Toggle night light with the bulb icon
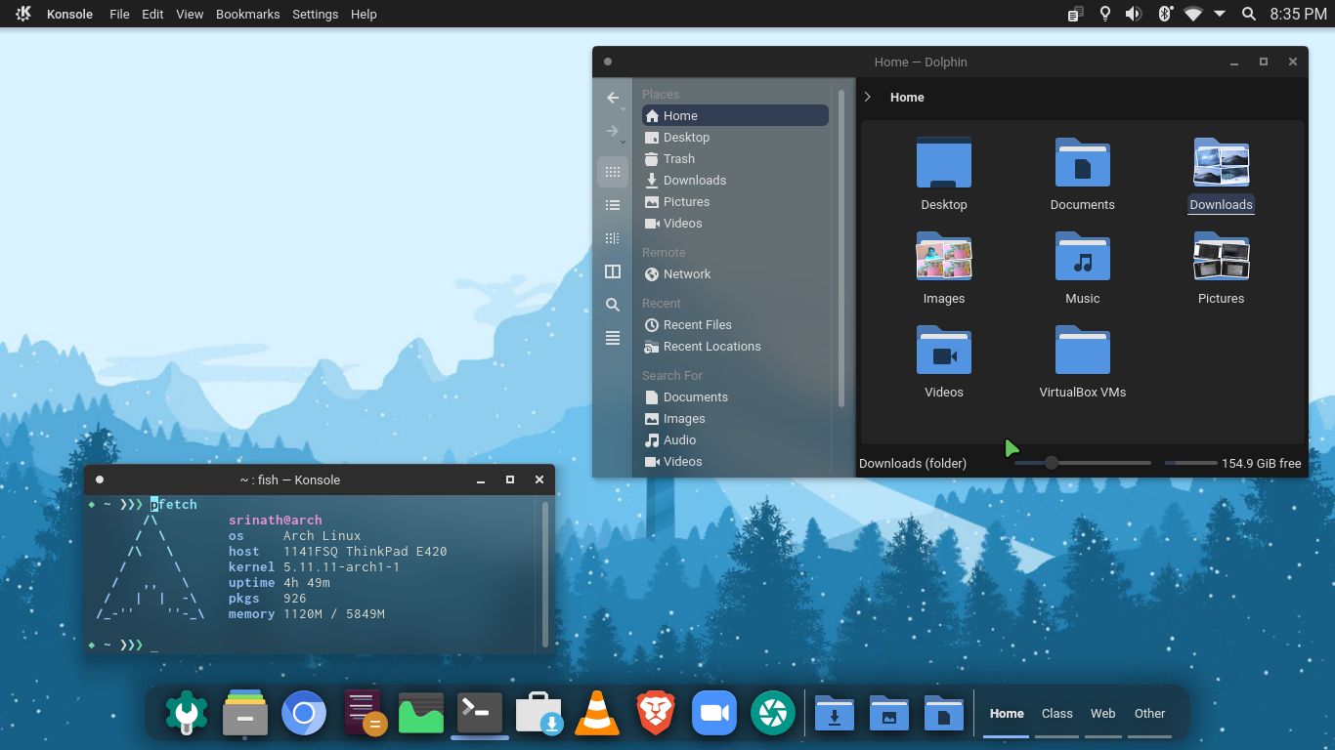The width and height of the screenshot is (1335, 750). click(x=1107, y=14)
